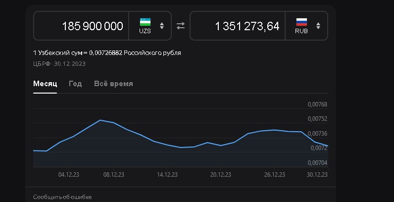Select the RUB currency code label
Viewport: 394px width, 202px height.
click(x=301, y=31)
